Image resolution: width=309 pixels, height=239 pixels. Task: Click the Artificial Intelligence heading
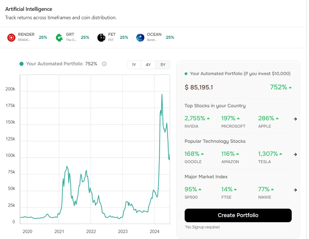pyautogui.click(x=29, y=9)
